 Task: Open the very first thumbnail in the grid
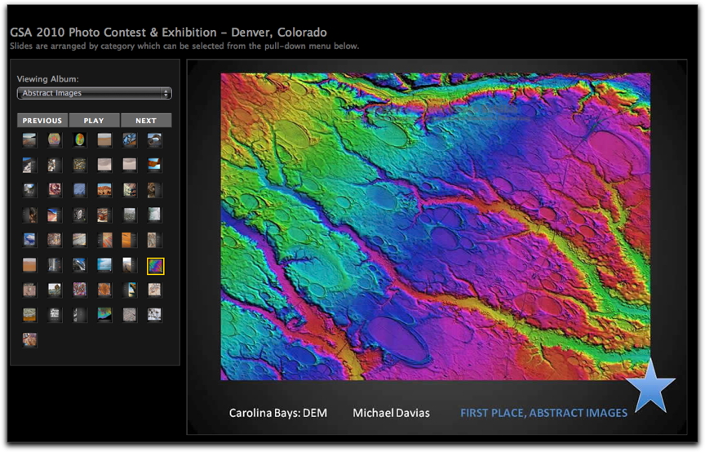pos(29,140)
